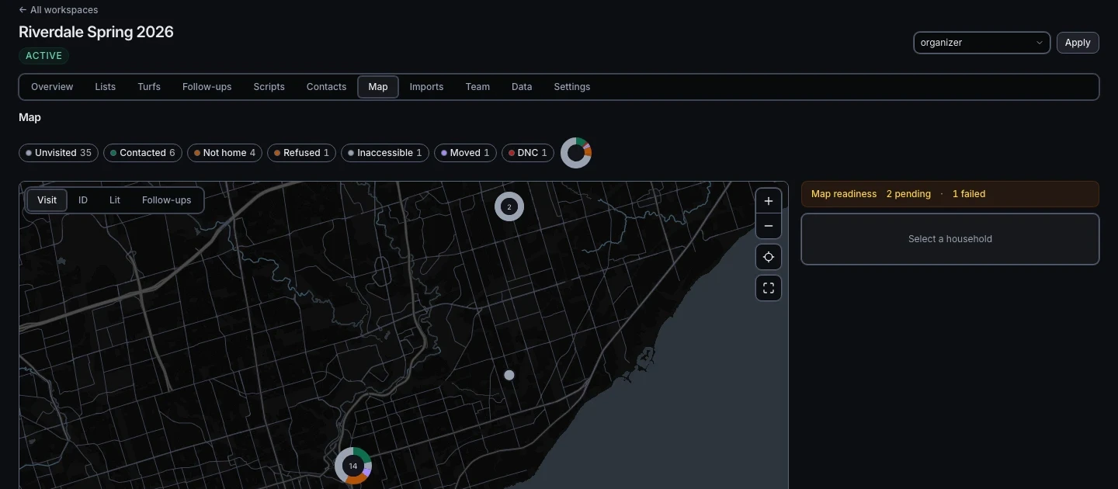Open the Settings tab
This screenshot has width=1118, height=489.
(x=572, y=87)
